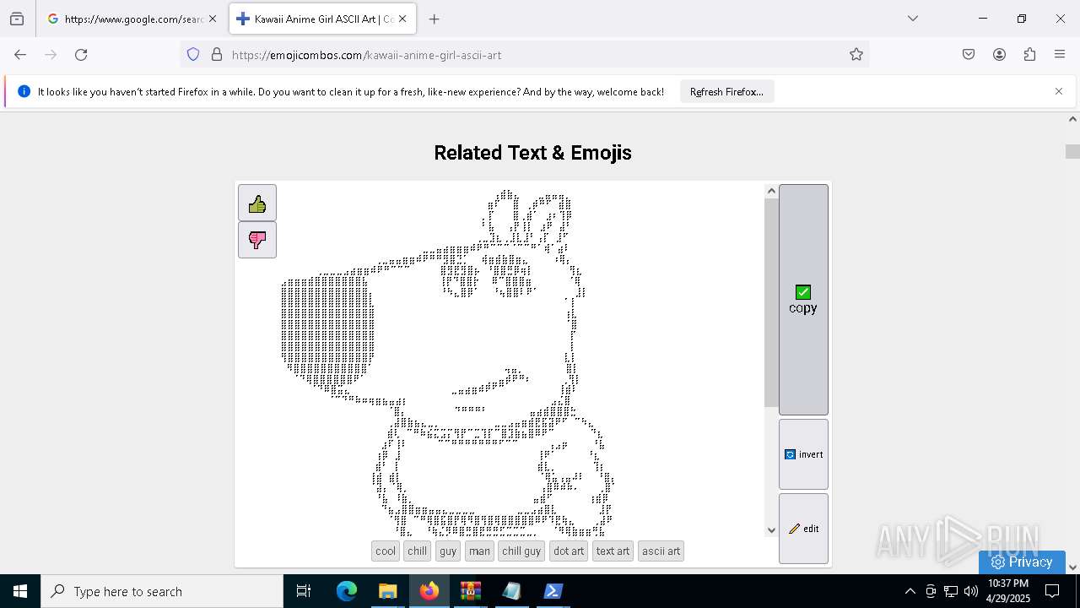This screenshot has height=608, width=1080.
Task: Close the Google search tab
Action: [213, 19]
